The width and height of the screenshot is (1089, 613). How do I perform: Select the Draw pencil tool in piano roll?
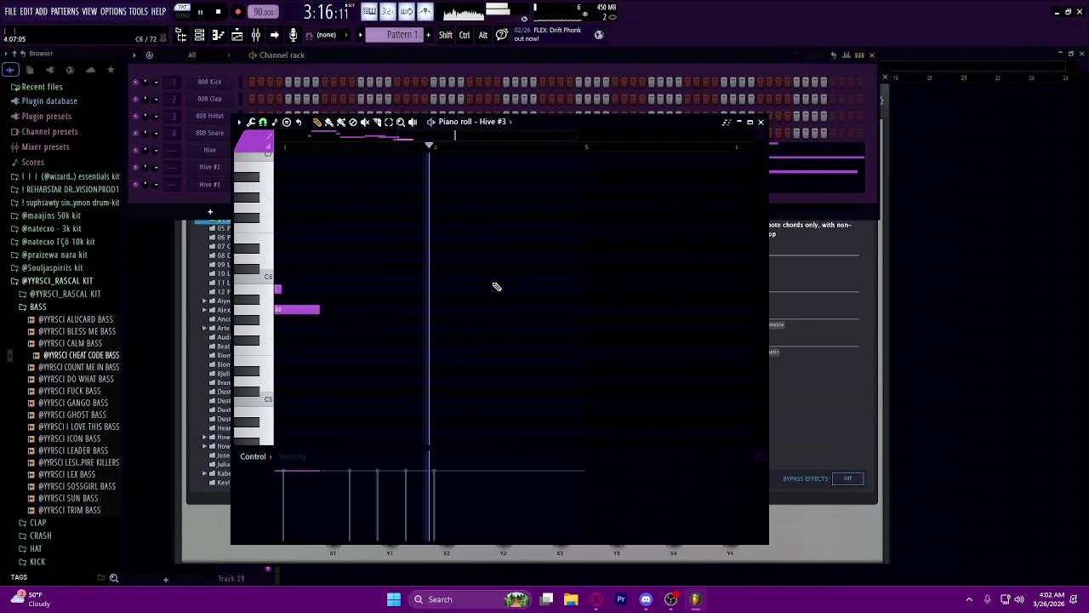(x=316, y=122)
